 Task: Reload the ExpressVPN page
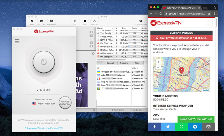click(161, 13)
